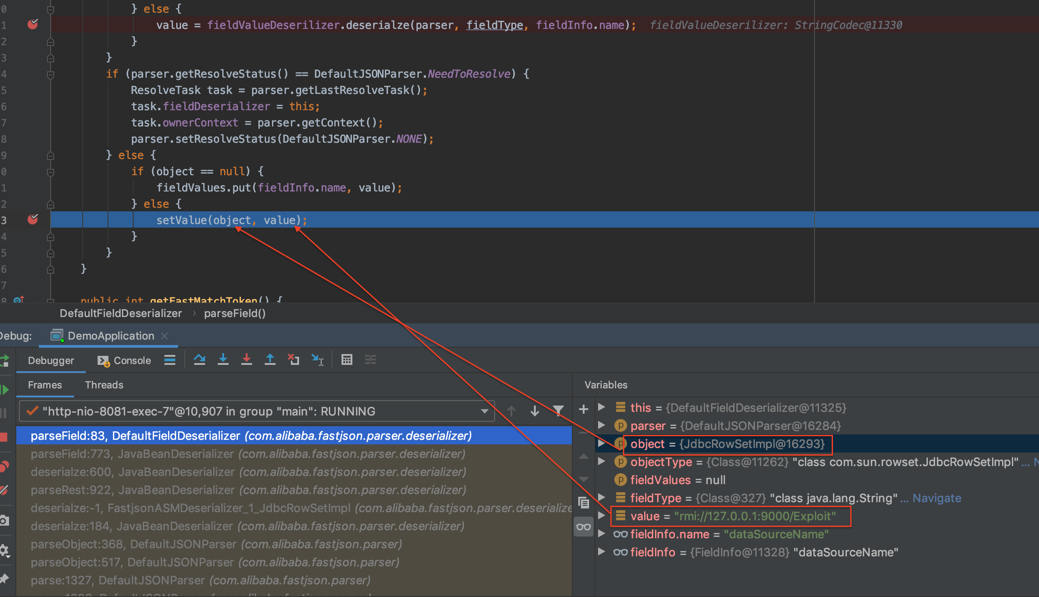
Task: Switch to the Console tab
Action: point(124,360)
